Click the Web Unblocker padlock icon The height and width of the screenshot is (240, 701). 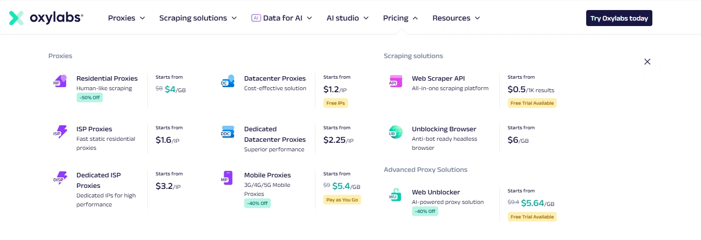[395, 195]
